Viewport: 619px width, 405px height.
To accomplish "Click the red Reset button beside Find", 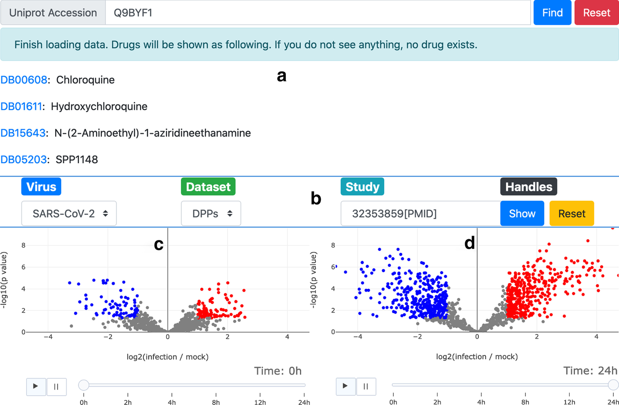I will 596,13.
